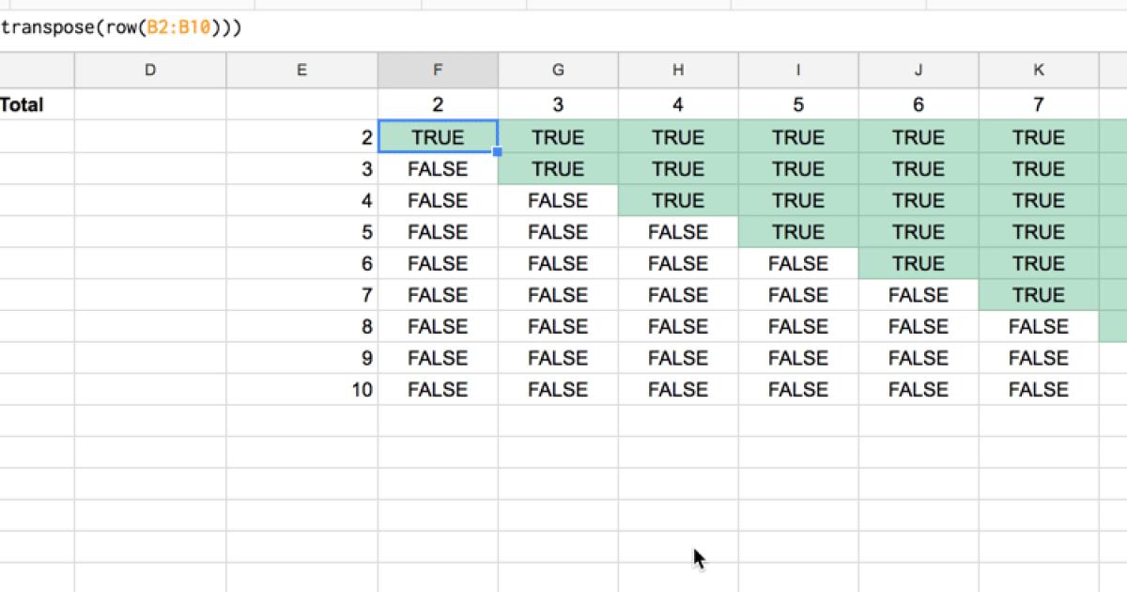Select the bottom green TRUE cell in column K
The width and height of the screenshot is (1127, 592).
pyautogui.click(x=1039, y=295)
